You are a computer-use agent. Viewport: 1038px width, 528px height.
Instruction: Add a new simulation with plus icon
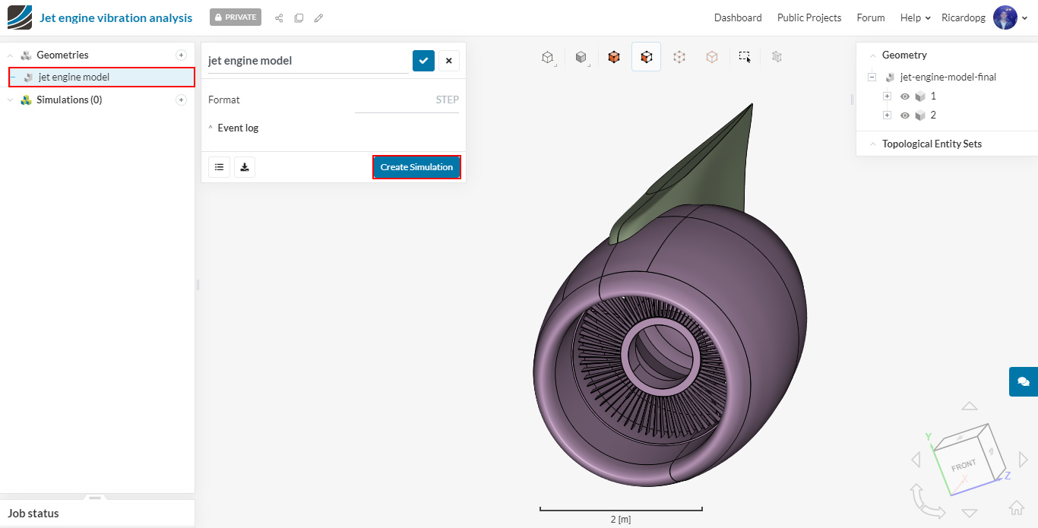pos(181,100)
